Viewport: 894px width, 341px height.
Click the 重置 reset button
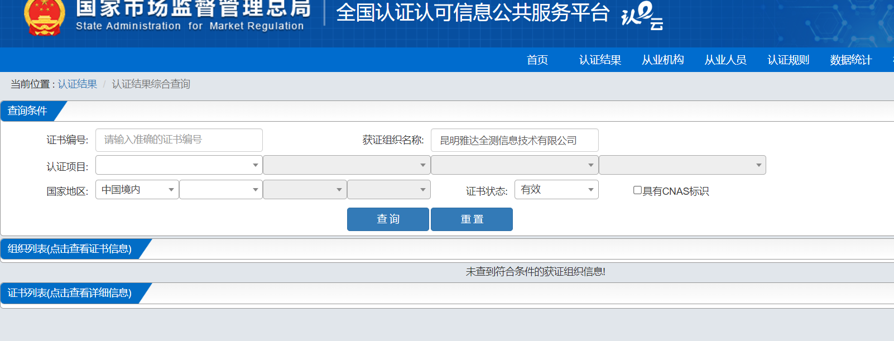472,219
